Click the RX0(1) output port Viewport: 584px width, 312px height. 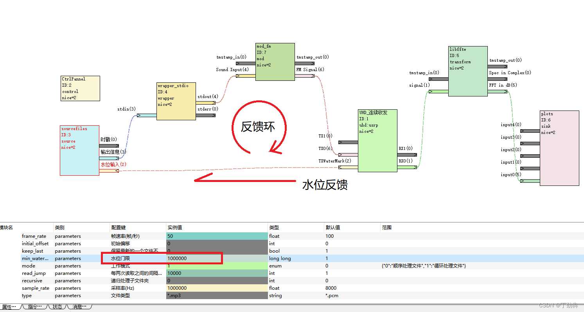point(407,167)
